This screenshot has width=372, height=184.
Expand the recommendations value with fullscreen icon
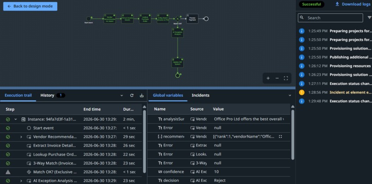281,137
